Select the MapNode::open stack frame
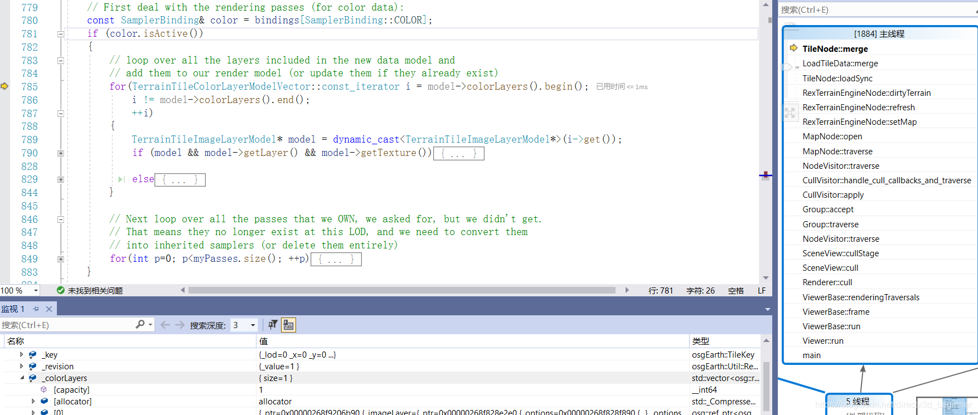Screen dimensions: 978x415 (x=832, y=136)
